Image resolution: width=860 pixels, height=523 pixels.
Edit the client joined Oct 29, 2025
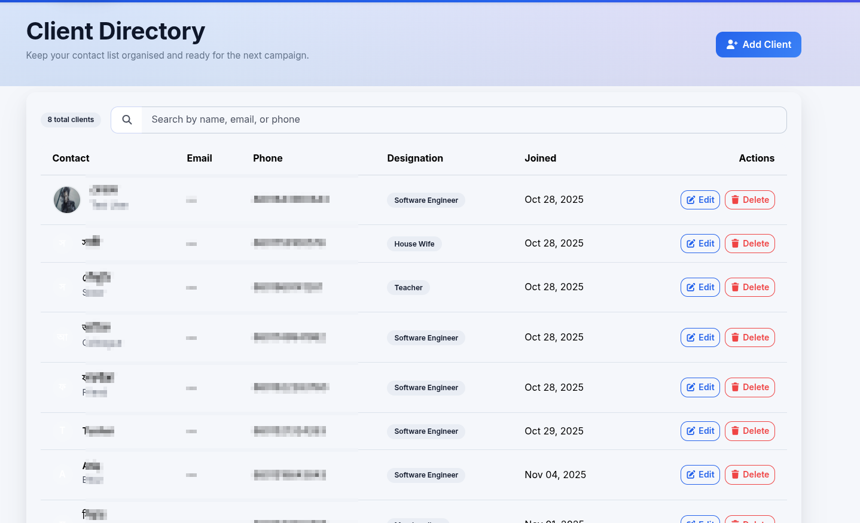pyautogui.click(x=700, y=431)
